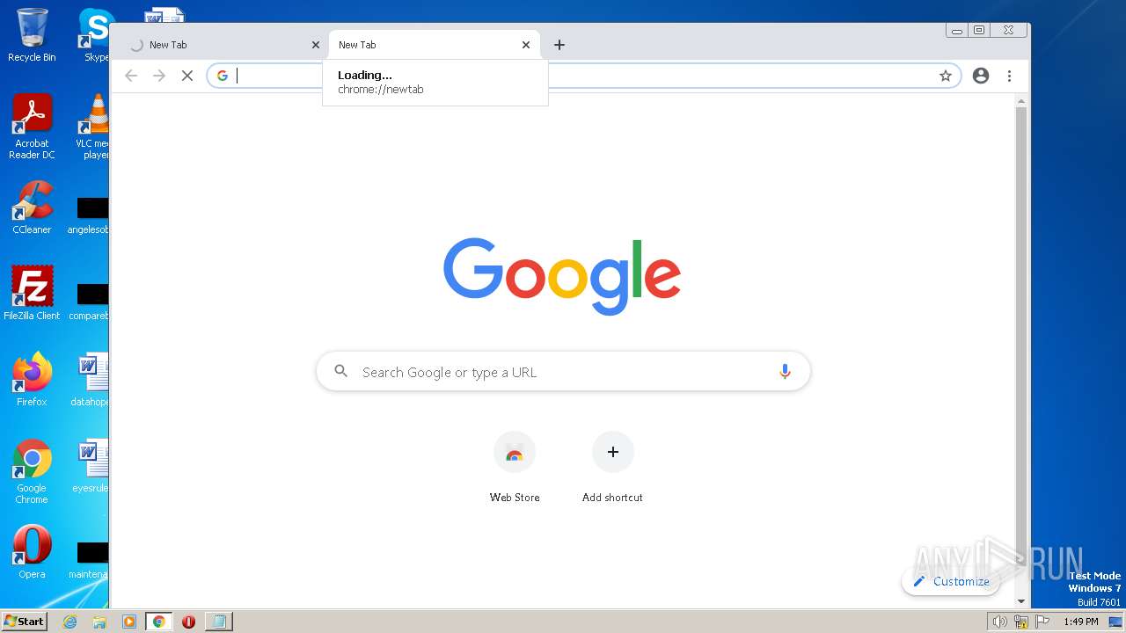
Task: Go forward using the forward arrow
Action: pos(159,76)
